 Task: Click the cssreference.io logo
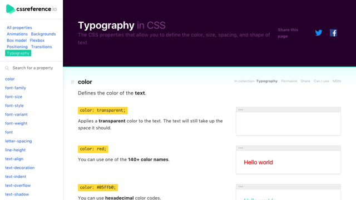pyautogui.click(x=31, y=9)
